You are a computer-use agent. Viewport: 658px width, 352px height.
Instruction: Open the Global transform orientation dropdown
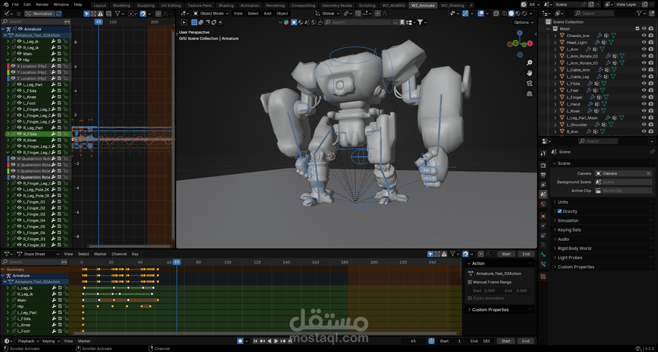coord(327,13)
